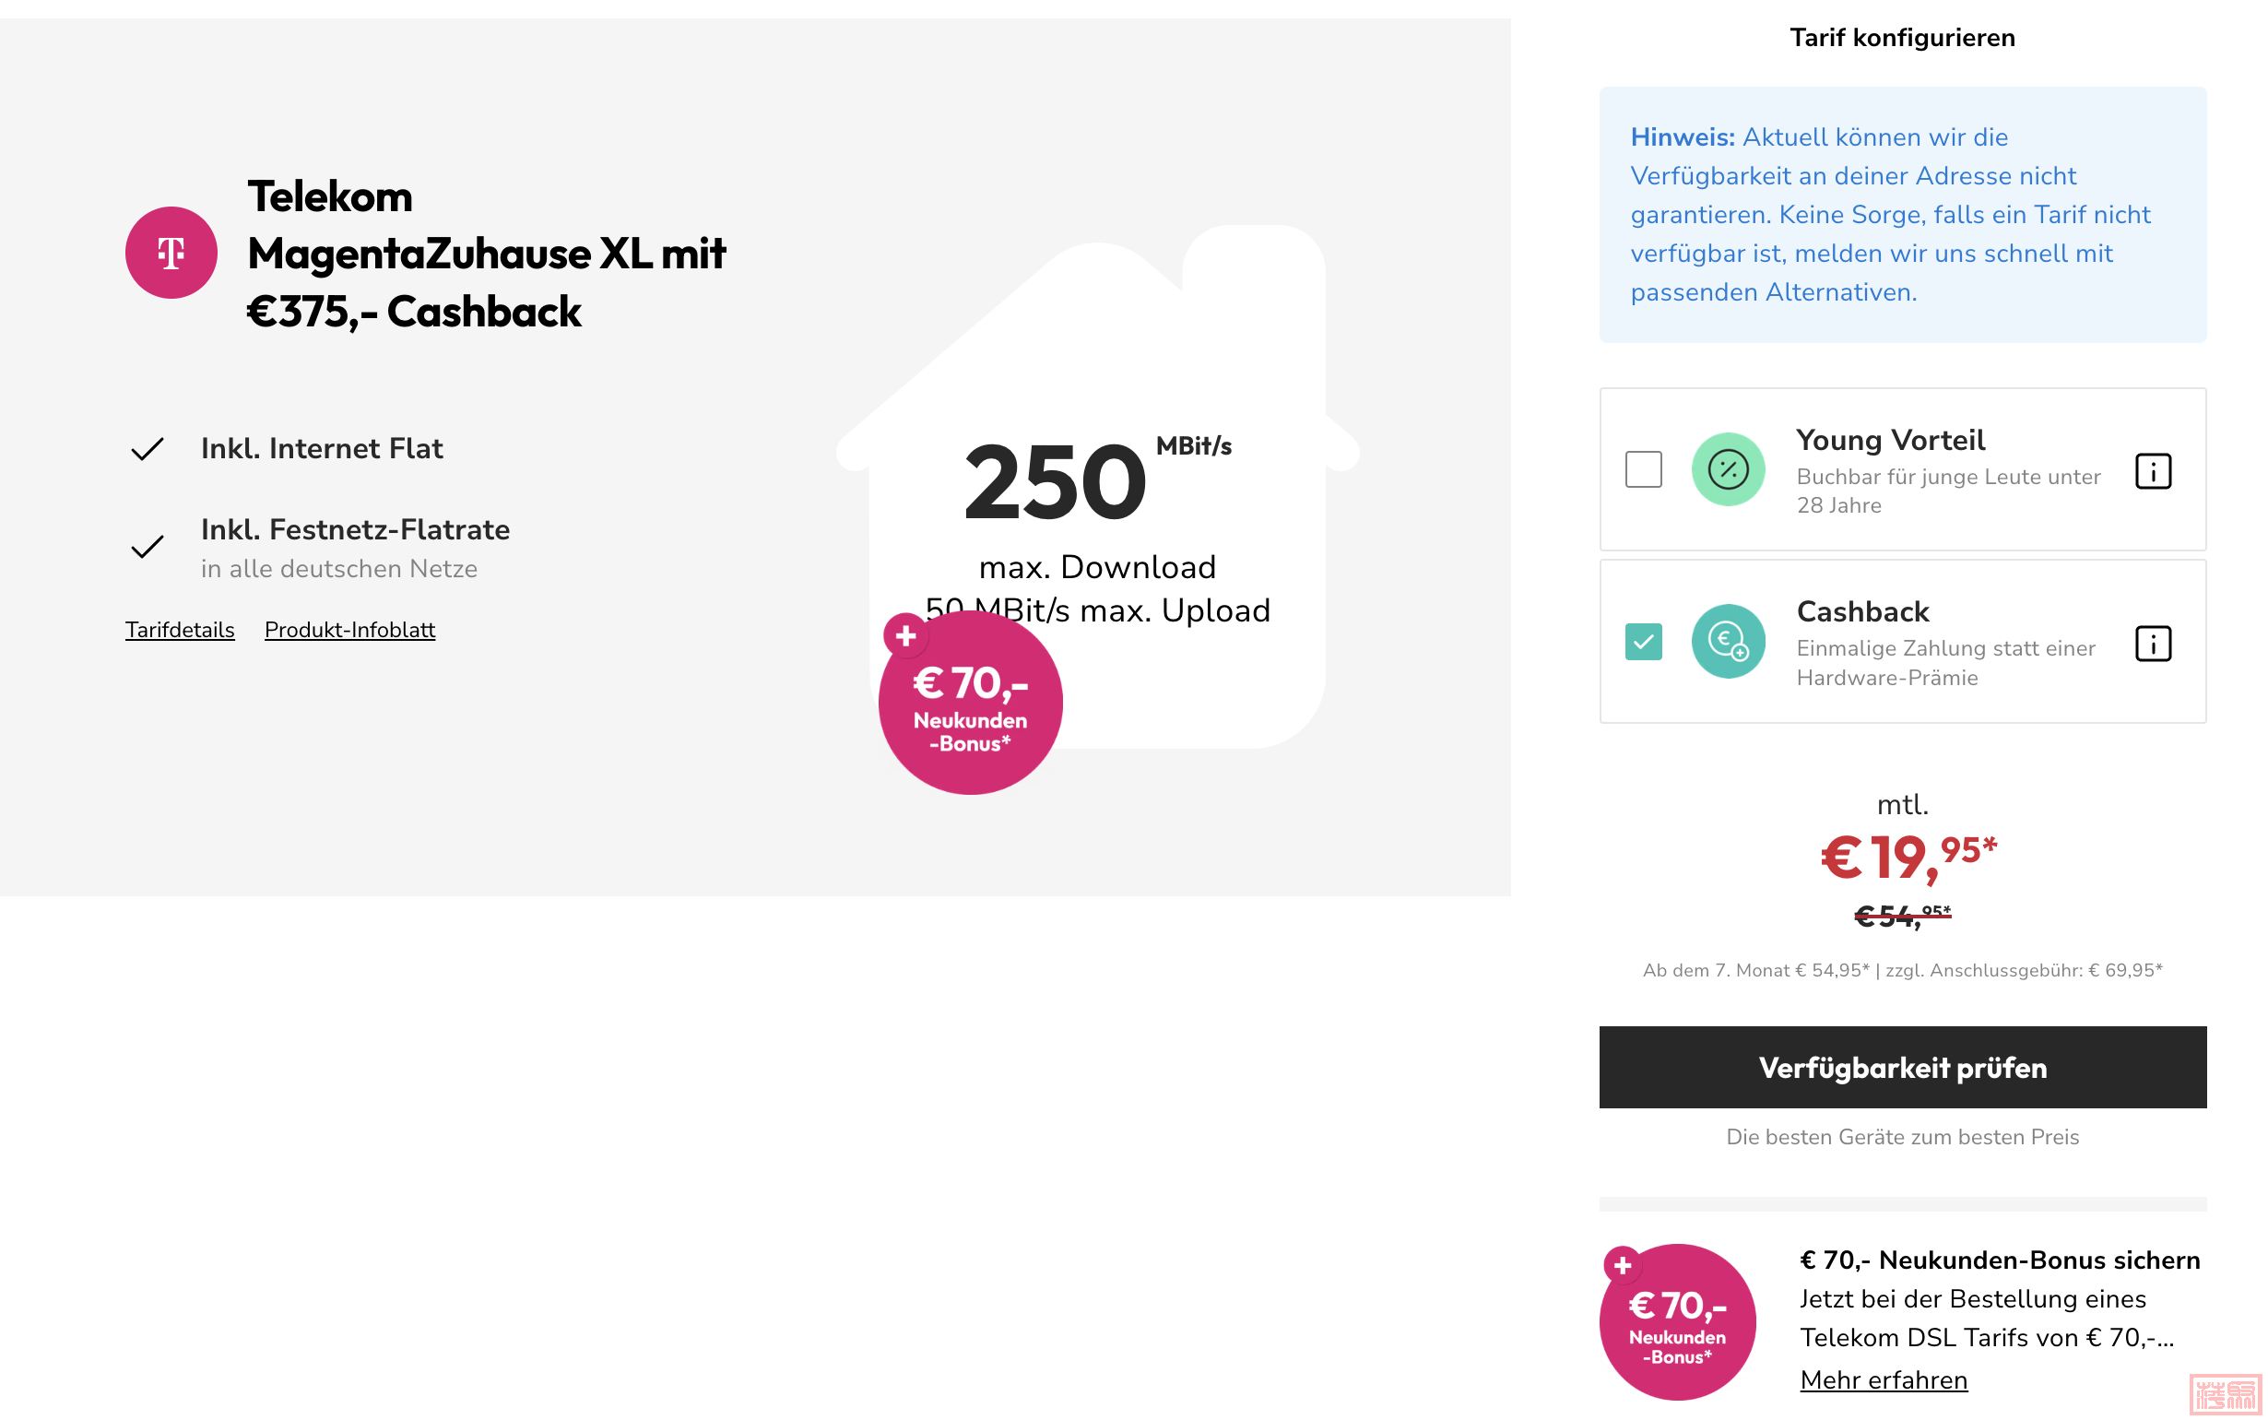Enable the Young Vorteil checkbox

click(x=1643, y=469)
